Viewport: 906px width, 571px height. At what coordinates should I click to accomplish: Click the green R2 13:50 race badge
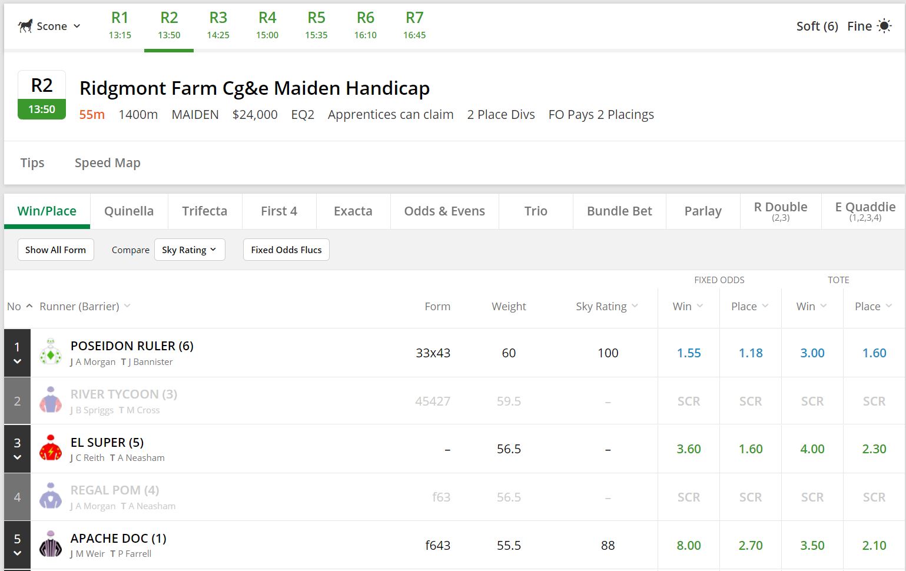pyautogui.click(x=41, y=94)
